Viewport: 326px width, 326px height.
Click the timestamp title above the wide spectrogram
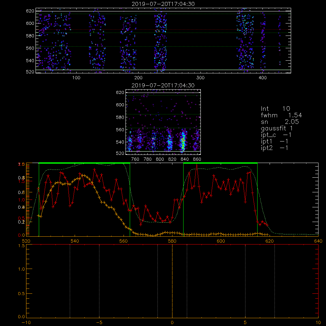[163, 4]
